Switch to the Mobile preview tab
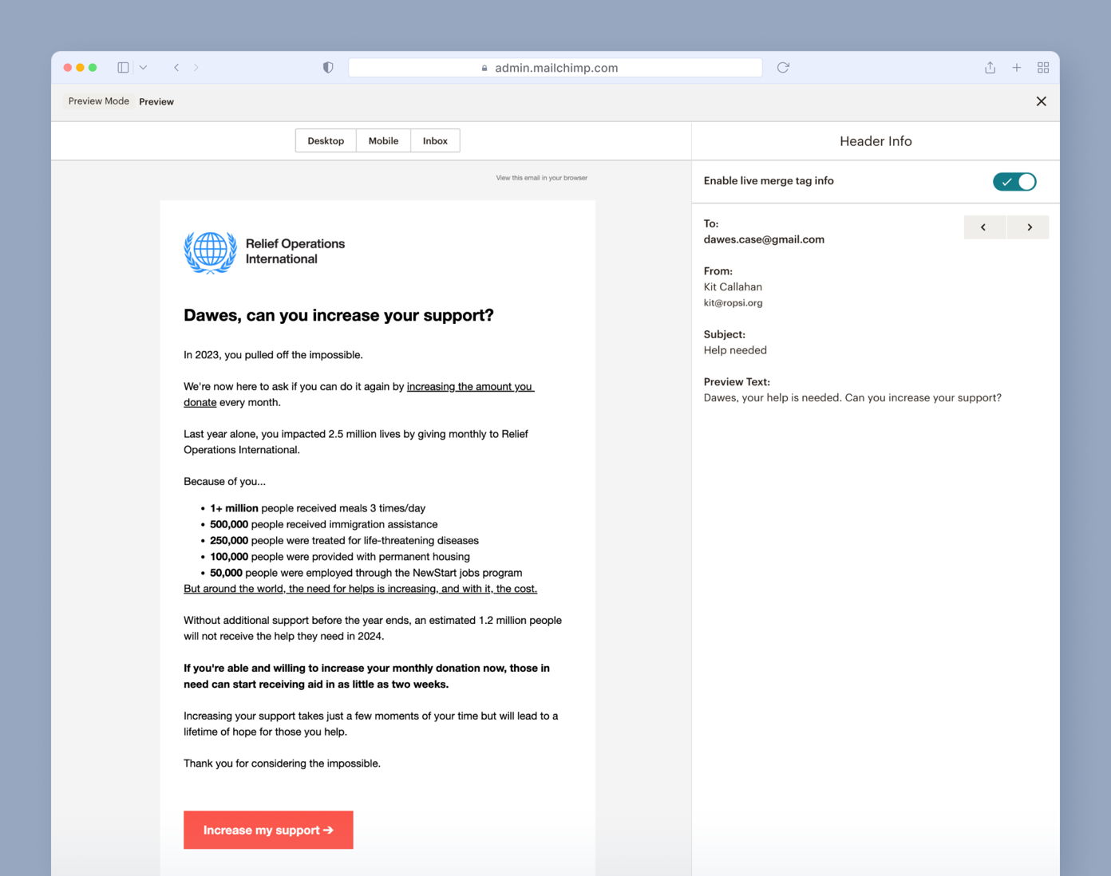1111x876 pixels. coord(383,141)
